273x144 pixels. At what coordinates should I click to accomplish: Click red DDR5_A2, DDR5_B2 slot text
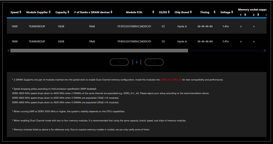pyautogui.click(x=171, y=80)
